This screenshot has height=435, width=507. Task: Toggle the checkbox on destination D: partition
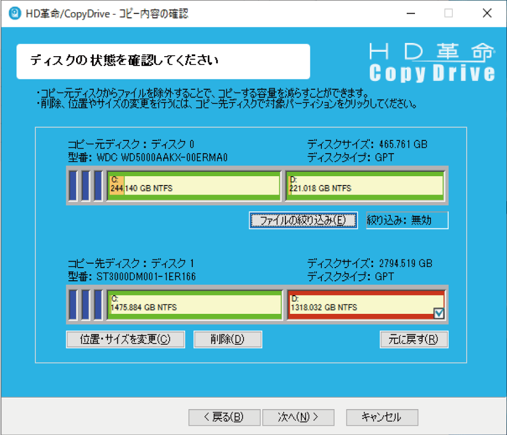point(439,313)
